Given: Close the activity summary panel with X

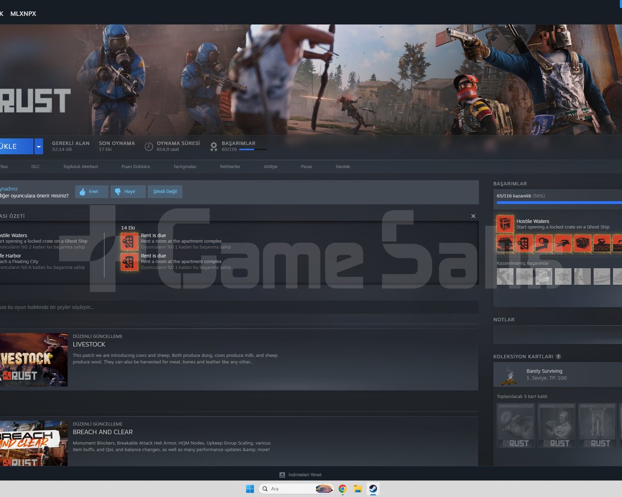Looking at the screenshot, I should (473, 216).
